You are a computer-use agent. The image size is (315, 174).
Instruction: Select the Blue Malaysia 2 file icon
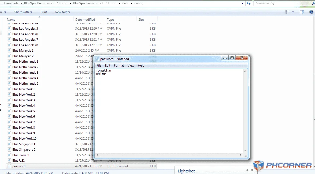pyautogui.click(x=9, y=56)
